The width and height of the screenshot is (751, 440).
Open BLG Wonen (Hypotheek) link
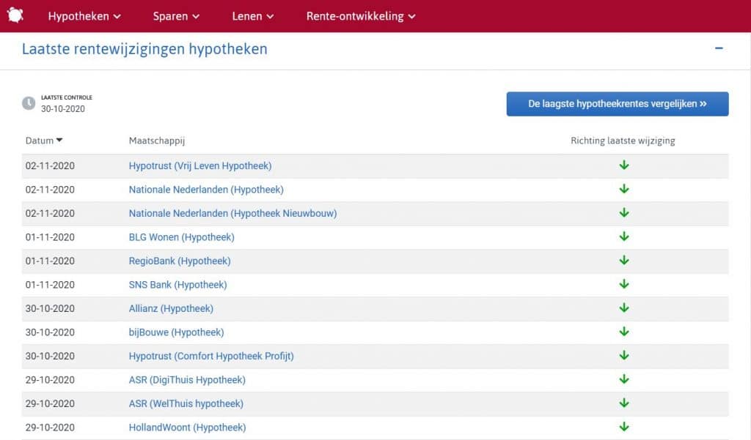point(182,237)
